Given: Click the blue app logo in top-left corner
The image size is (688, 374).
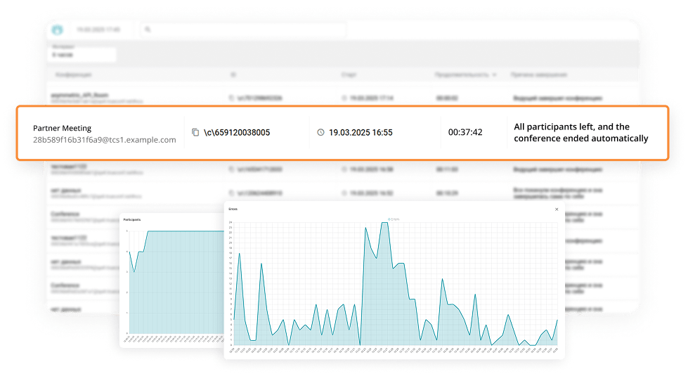Looking at the screenshot, I should [58, 30].
